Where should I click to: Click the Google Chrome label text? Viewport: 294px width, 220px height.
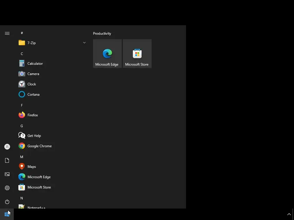[x=40, y=146]
